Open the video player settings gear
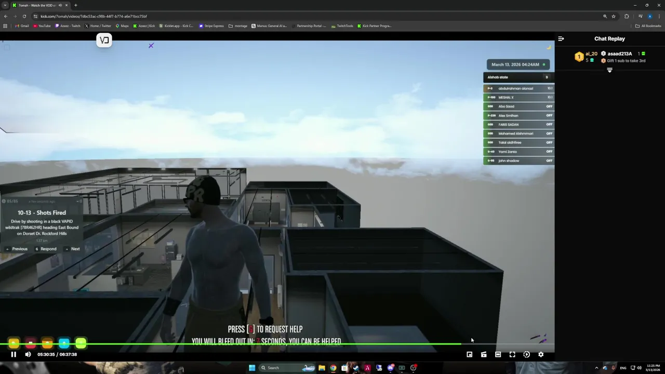Screen dimensions: 665x374 [x=541, y=354]
